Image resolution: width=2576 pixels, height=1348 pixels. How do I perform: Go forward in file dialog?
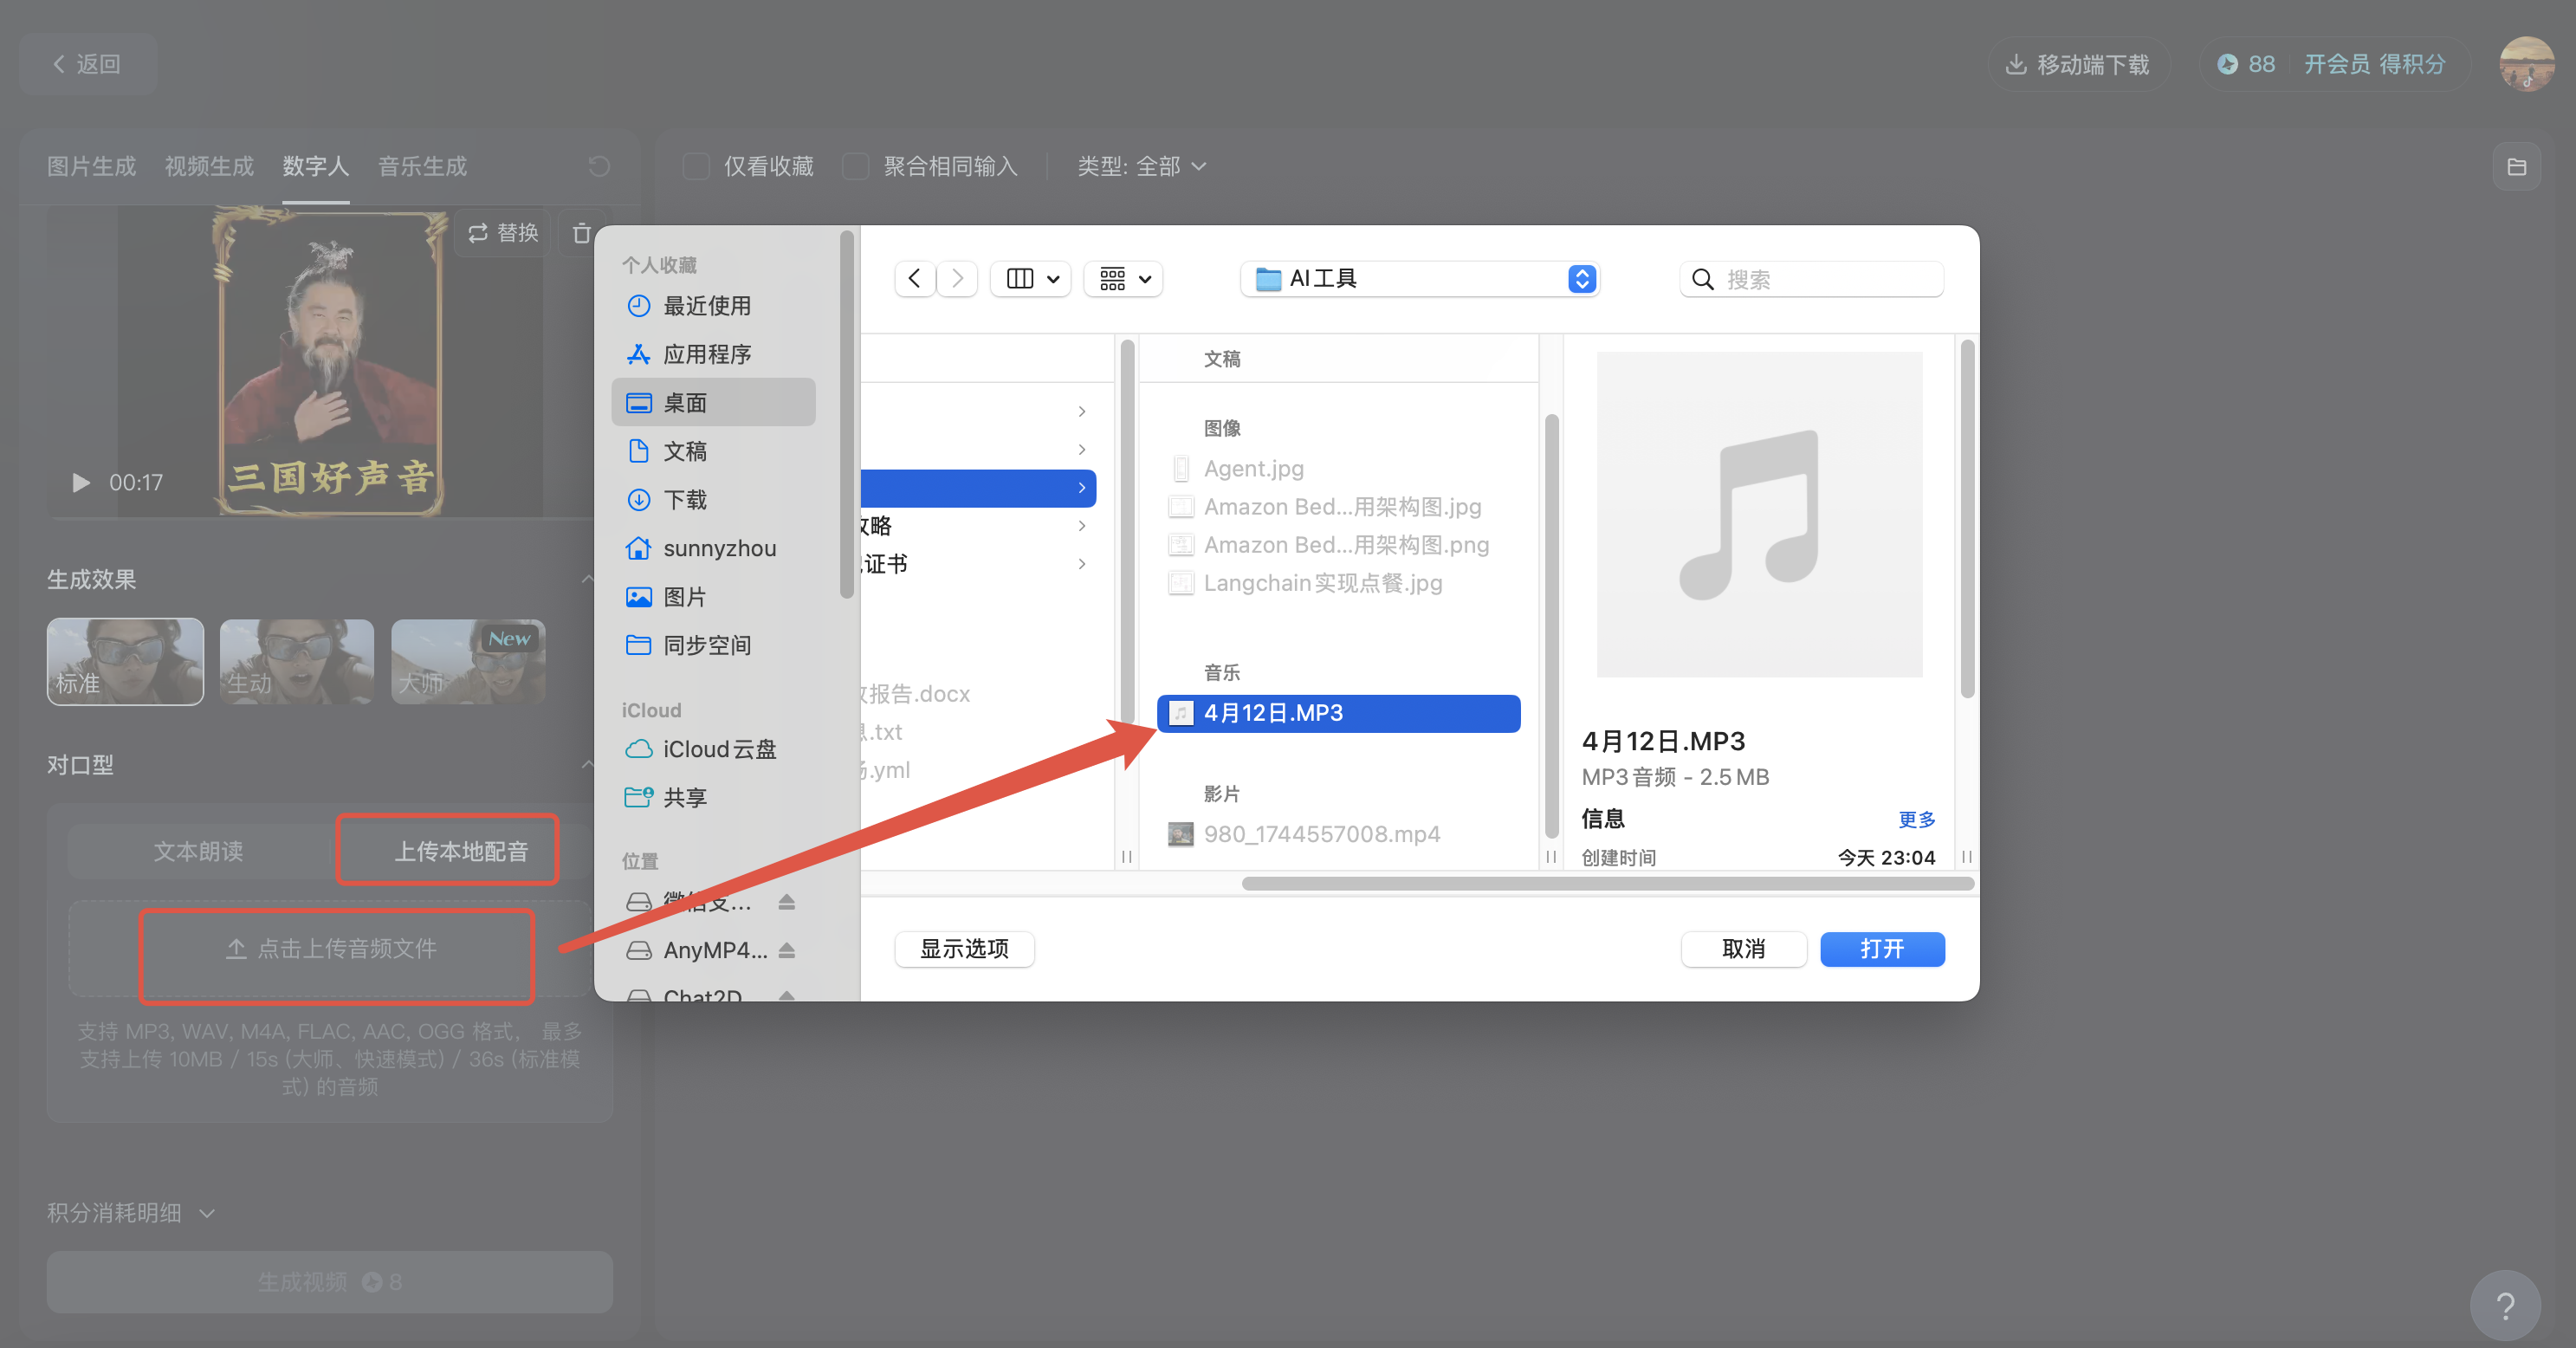click(957, 279)
